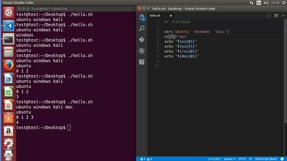Open the editor More Actions menu
This screenshot has width=287, height=161.
[283, 16]
